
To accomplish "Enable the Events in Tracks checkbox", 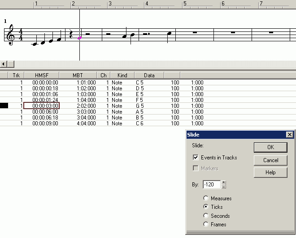I will coord(196,158).
